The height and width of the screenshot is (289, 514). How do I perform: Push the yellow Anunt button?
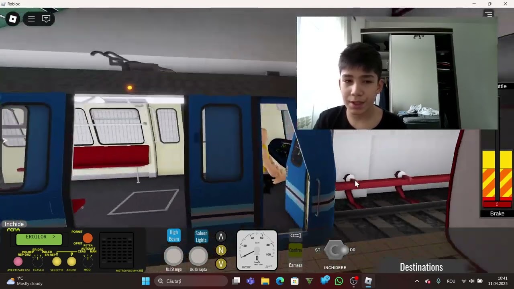pyautogui.click(x=71, y=262)
